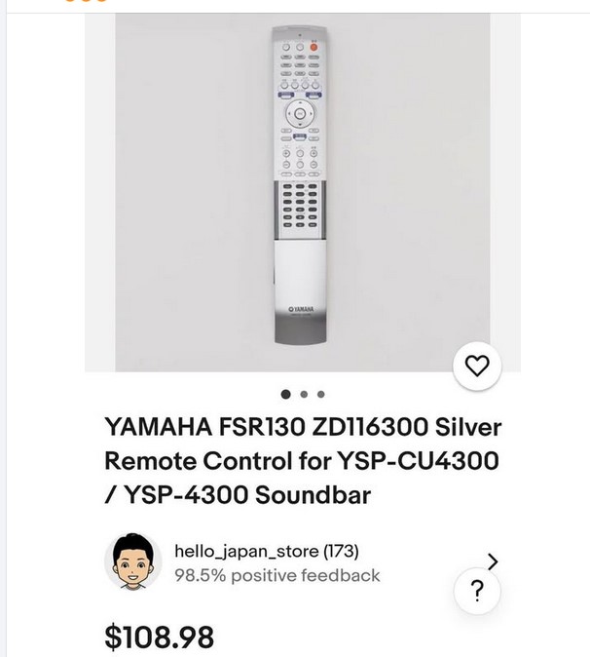Switch to the second carousel dot
Image resolution: width=590 pixels, height=657 pixels.
point(304,395)
